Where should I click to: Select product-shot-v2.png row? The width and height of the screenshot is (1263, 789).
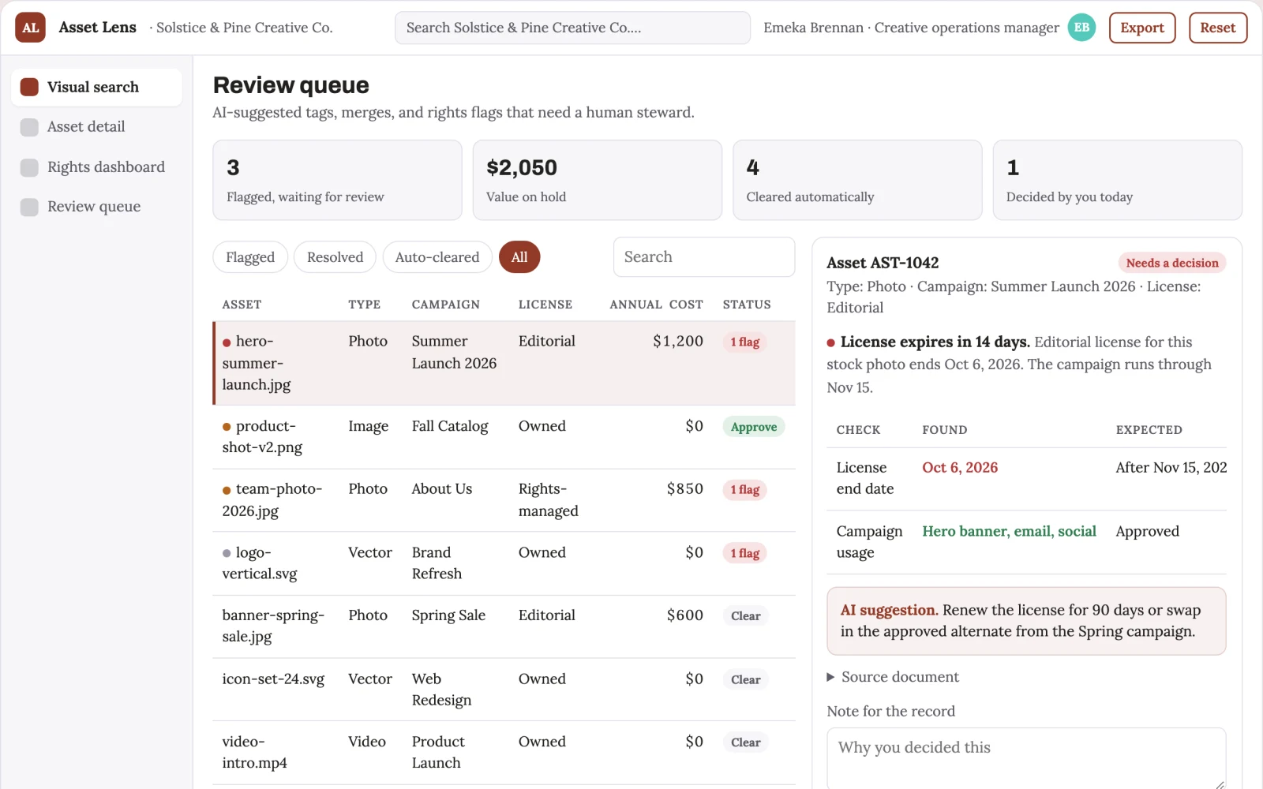pyautogui.click(x=504, y=437)
